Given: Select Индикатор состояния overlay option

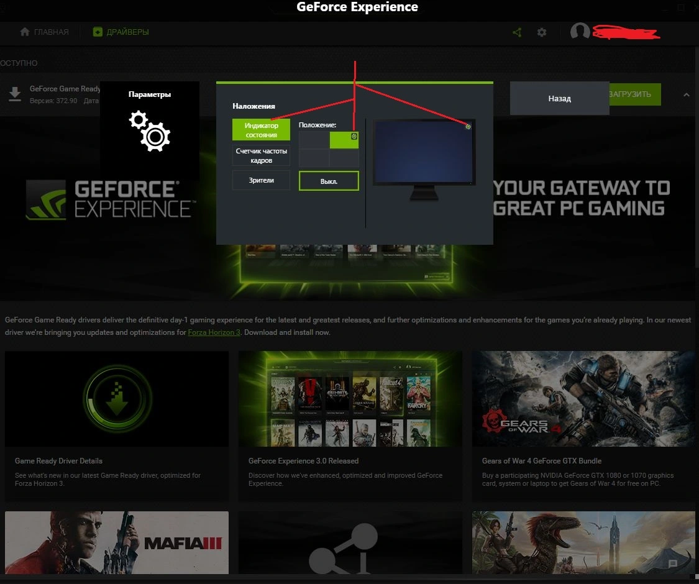Looking at the screenshot, I should coord(261,130).
